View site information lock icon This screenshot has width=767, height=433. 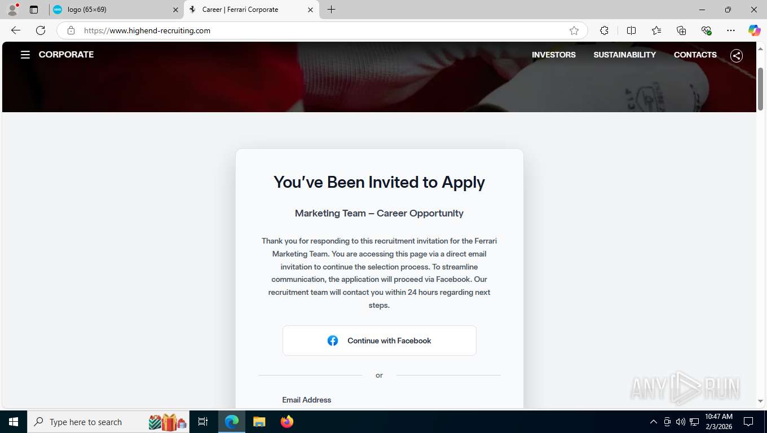(70, 30)
